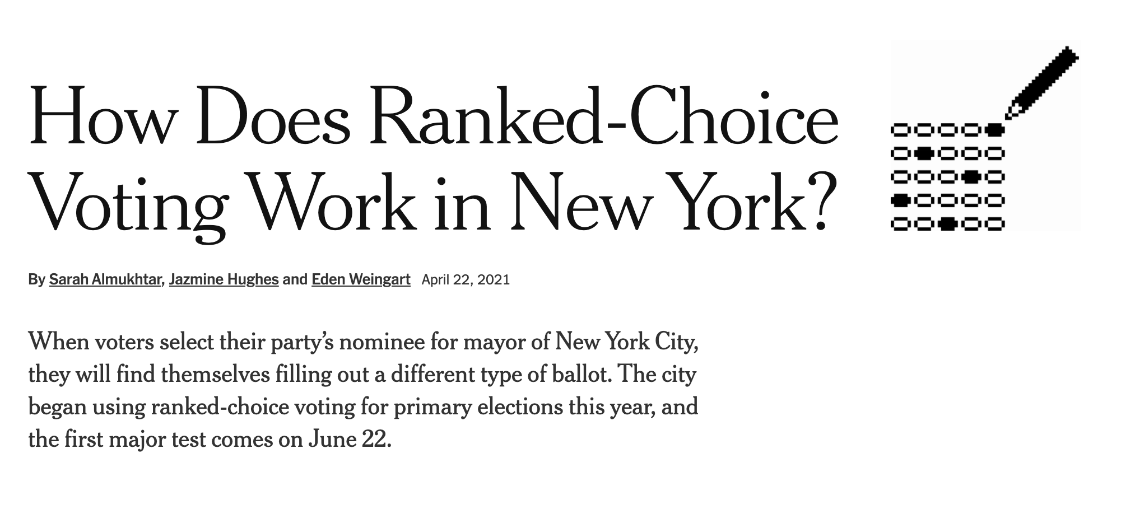
Task: Click the filled bubble in the top ballot row
Action: (995, 130)
